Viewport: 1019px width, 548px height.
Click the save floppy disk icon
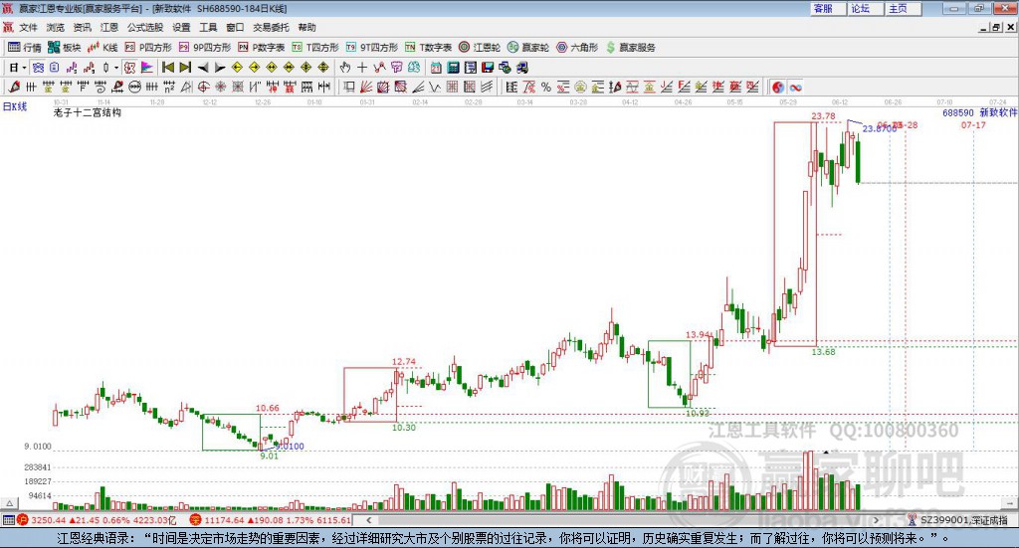click(x=488, y=68)
